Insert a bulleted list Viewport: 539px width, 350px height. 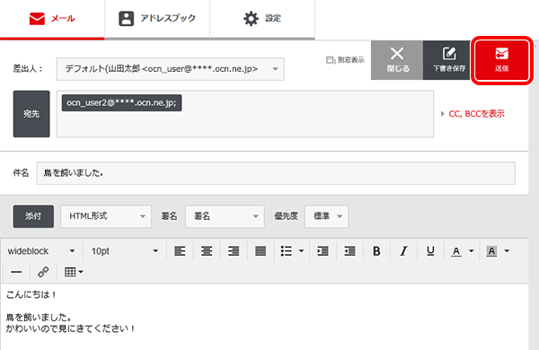pos(287,251)
